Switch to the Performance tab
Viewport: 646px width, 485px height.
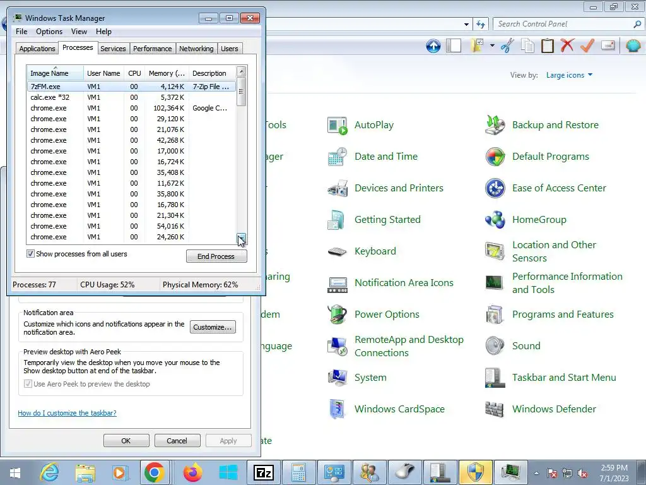[153, 49]
